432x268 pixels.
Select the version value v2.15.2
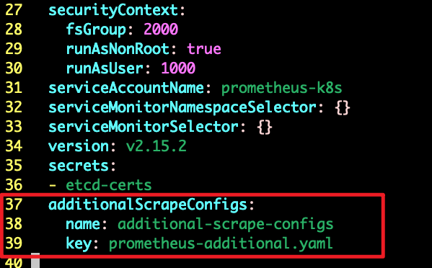pyautogui.click(x=157, y=146)
